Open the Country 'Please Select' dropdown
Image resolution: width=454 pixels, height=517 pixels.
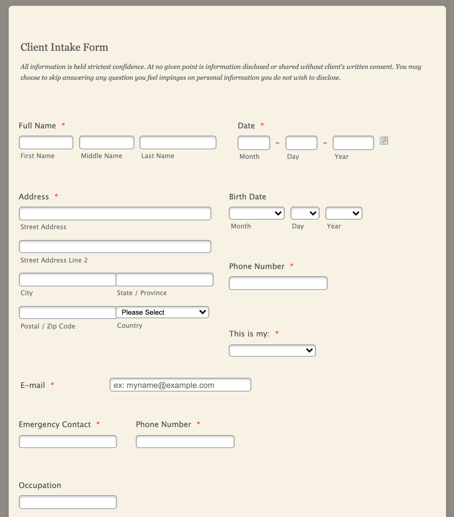(x=162, y=312)
